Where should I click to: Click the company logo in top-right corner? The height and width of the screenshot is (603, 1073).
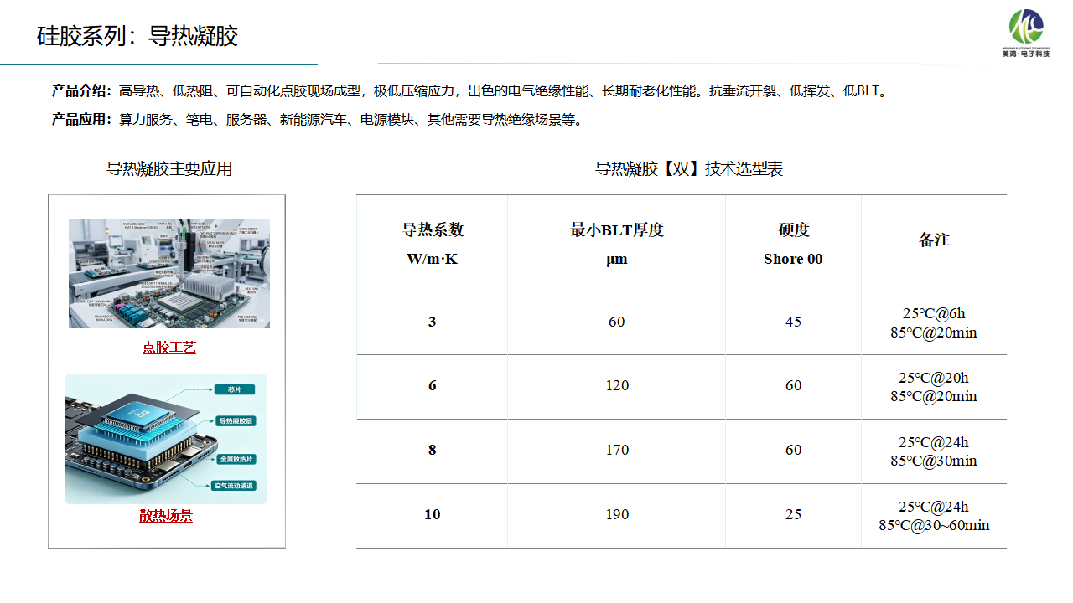click(1026, 33)
